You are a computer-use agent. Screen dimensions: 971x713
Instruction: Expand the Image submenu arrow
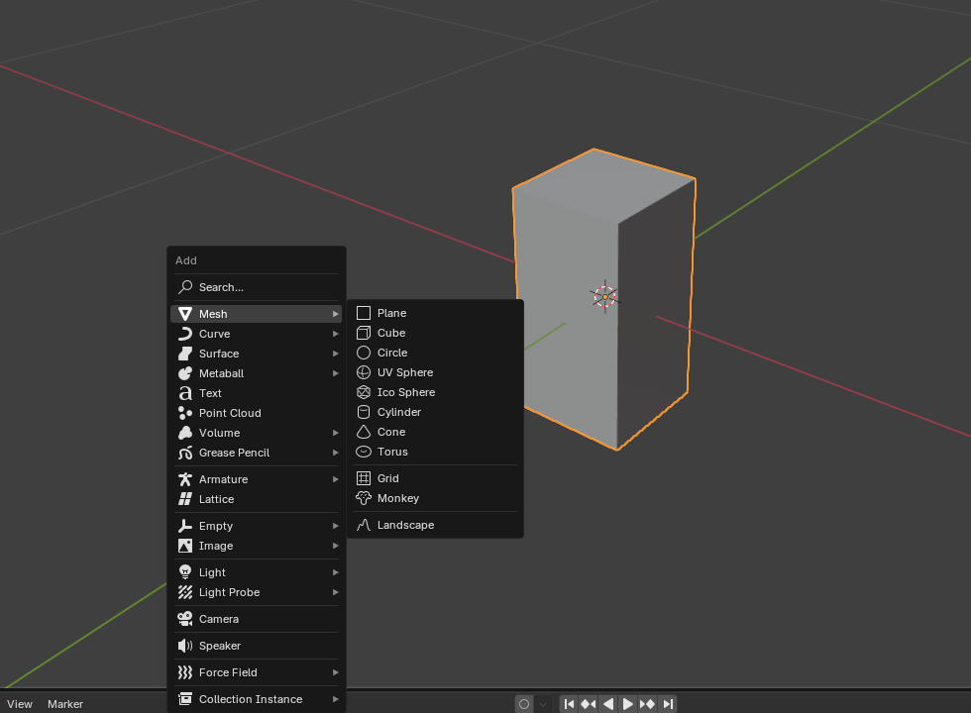coord(335,546)
